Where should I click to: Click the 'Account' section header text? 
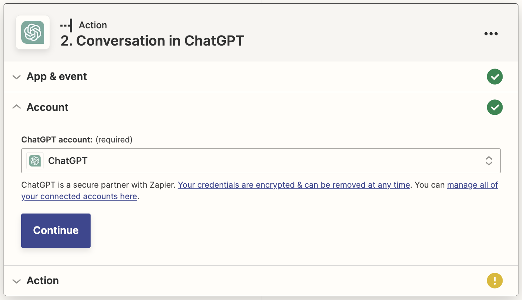click(x=47, y=107)
